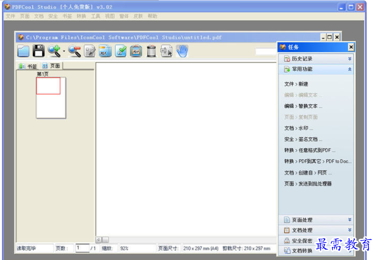
Task: Click the 页面处理 page icon
Action: [287, 220]
